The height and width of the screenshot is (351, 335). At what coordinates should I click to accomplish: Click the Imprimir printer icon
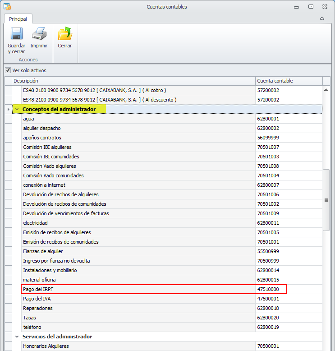pyautogui.click(x=39, y=33)
